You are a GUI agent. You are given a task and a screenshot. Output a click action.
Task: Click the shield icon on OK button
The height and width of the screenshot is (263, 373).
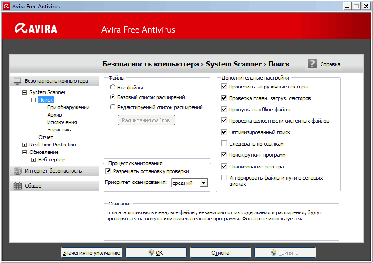tap(151, 253)
